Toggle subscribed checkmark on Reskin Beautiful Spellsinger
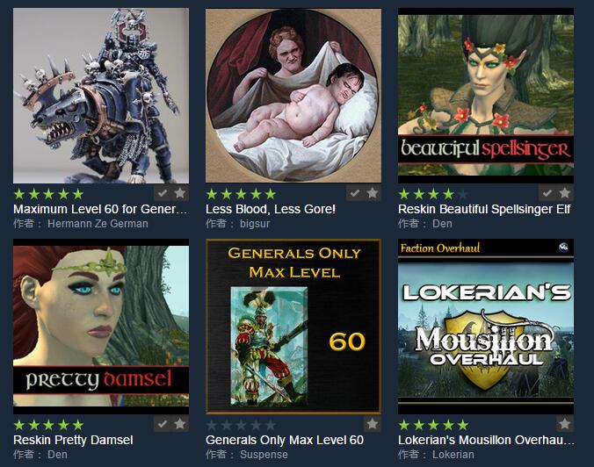Image resolution: width=594 pixels, height=467 pixels. 547,193
